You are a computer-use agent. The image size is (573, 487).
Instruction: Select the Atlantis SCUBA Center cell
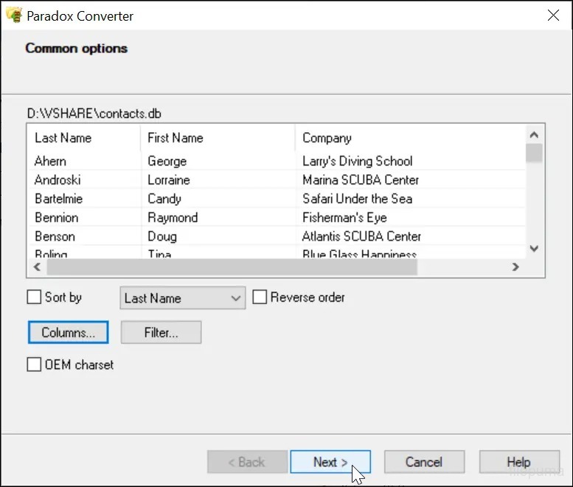click(361, 237)
